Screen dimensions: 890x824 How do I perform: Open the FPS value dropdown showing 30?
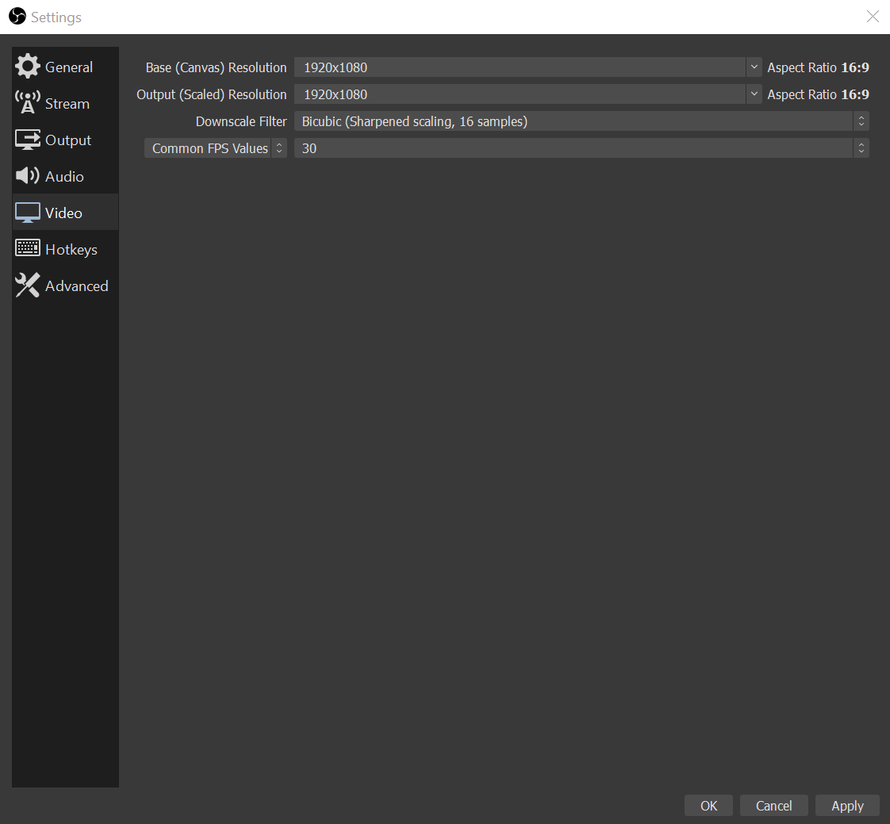pos(581,148)
